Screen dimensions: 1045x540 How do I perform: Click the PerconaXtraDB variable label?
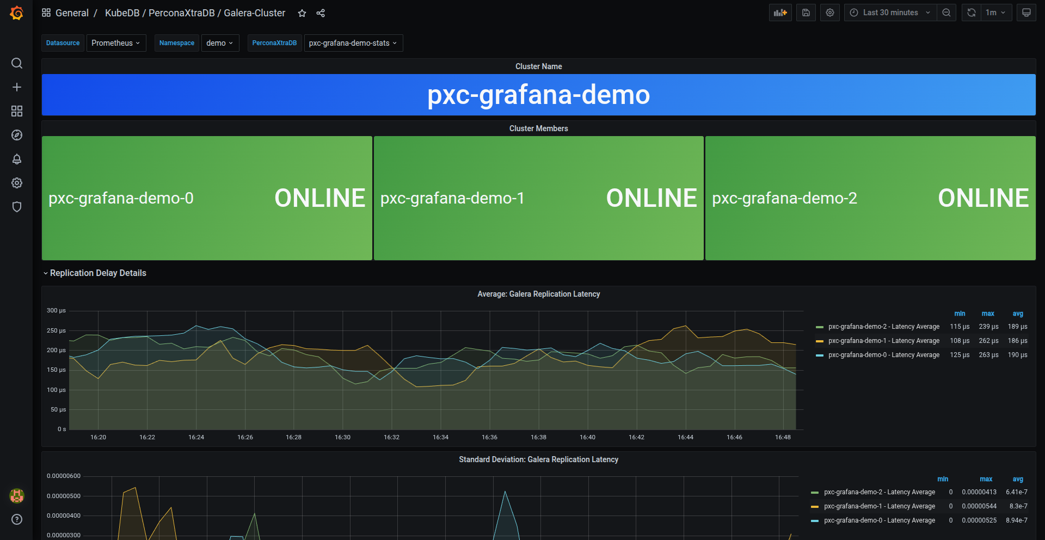(x=274, y=43)
